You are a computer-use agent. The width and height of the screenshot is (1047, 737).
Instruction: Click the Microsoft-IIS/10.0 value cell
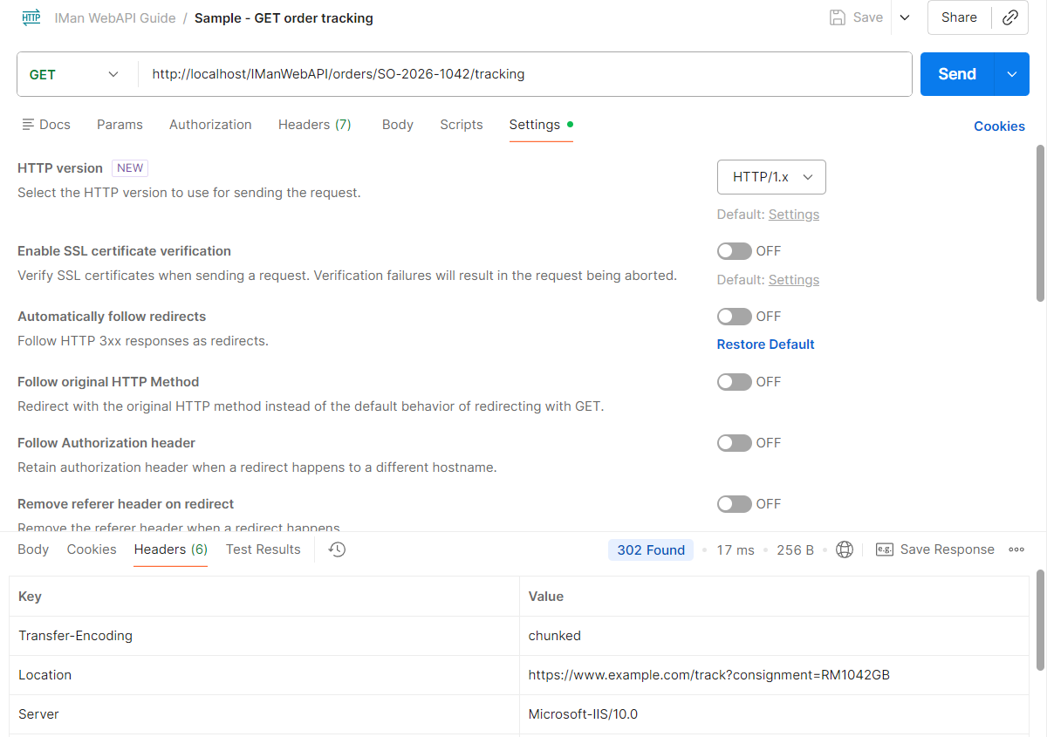click(775, 714)
